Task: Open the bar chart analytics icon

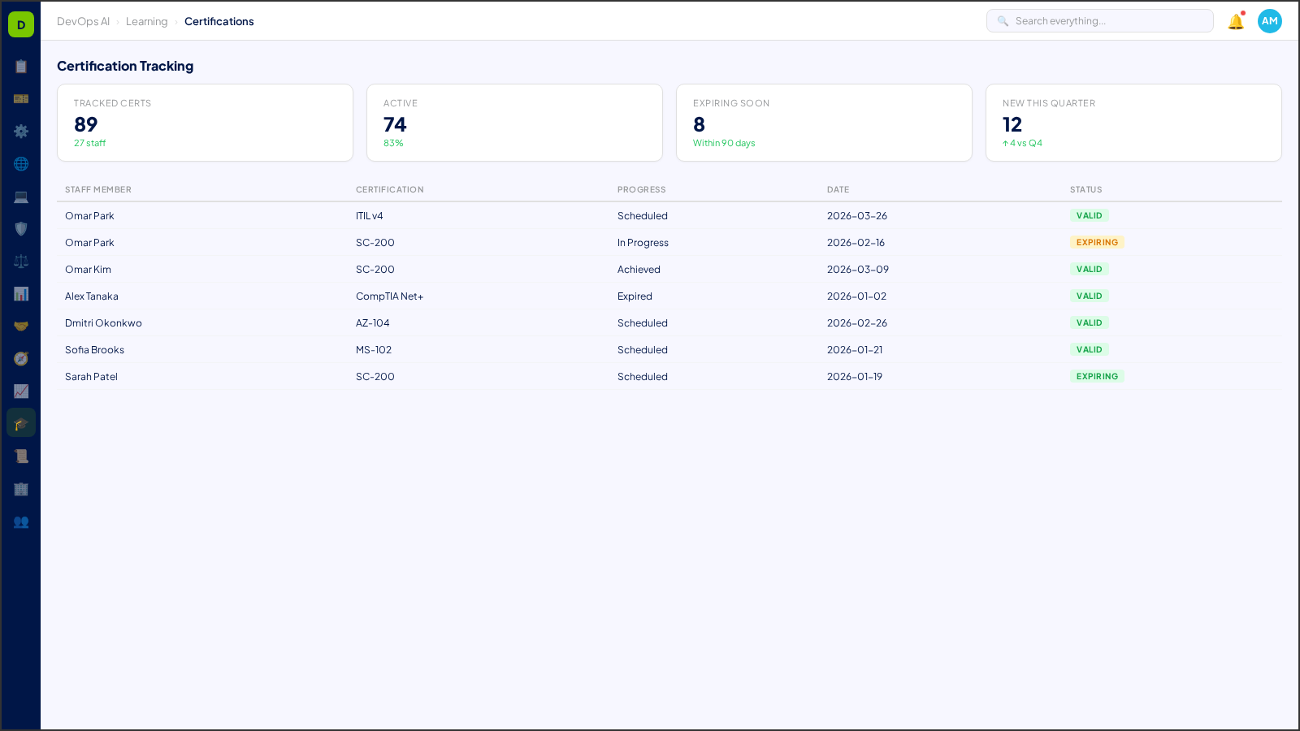Action: pos(21,293)
